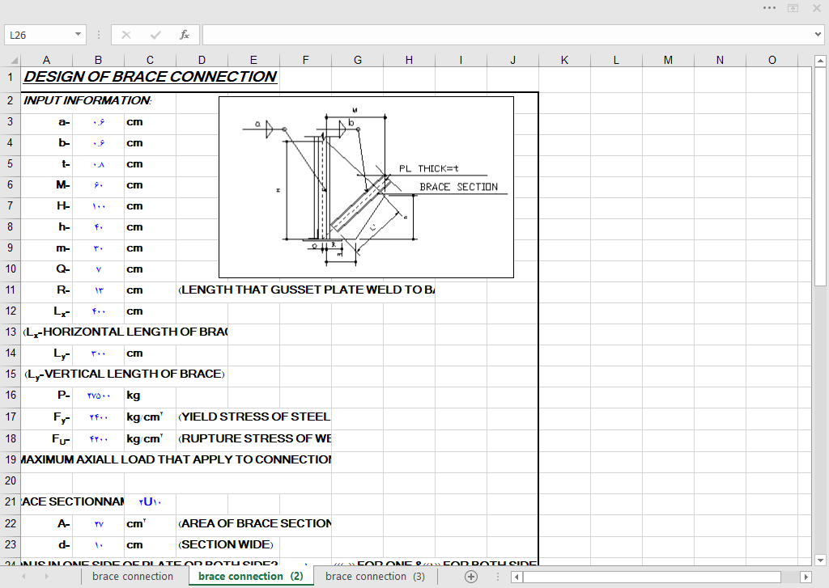The image size is (829, 588).
Task: Select column A header
Action: (x=46, y=60)
